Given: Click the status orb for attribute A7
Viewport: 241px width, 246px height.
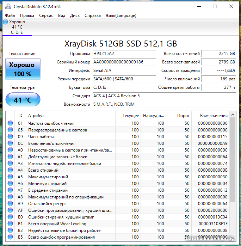Looking at the screenshot, I should coord(10,190).
